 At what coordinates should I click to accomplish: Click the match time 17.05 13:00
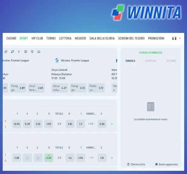tap(58, 78)
